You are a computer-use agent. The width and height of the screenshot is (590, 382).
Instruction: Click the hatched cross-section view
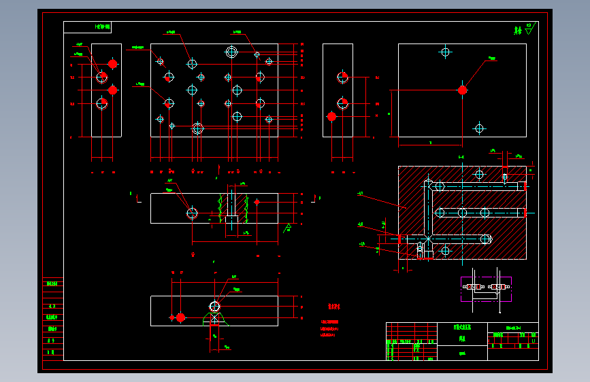coord(463,213)
